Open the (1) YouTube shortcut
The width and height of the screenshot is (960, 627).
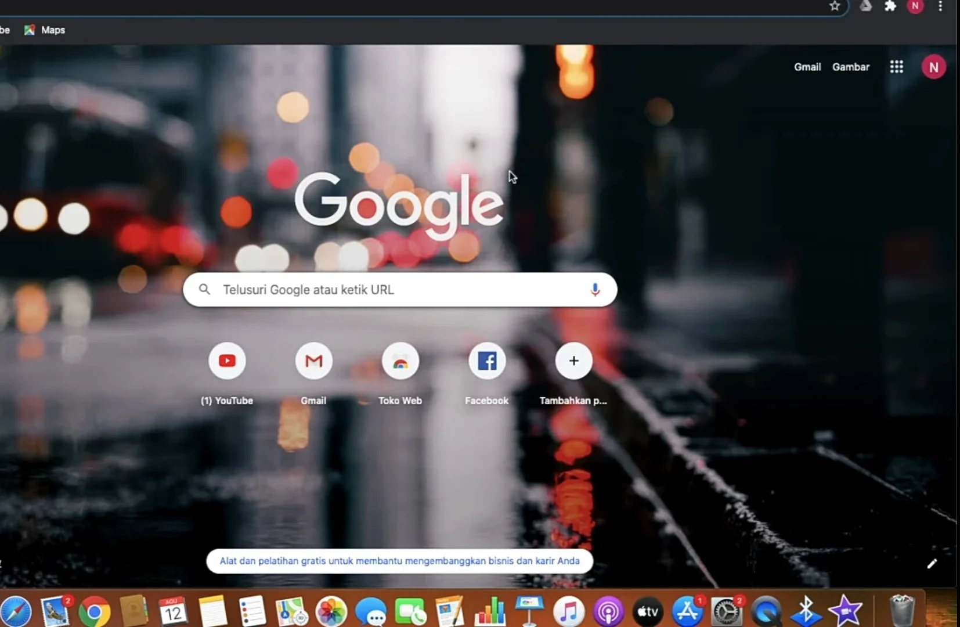(227, 374)
